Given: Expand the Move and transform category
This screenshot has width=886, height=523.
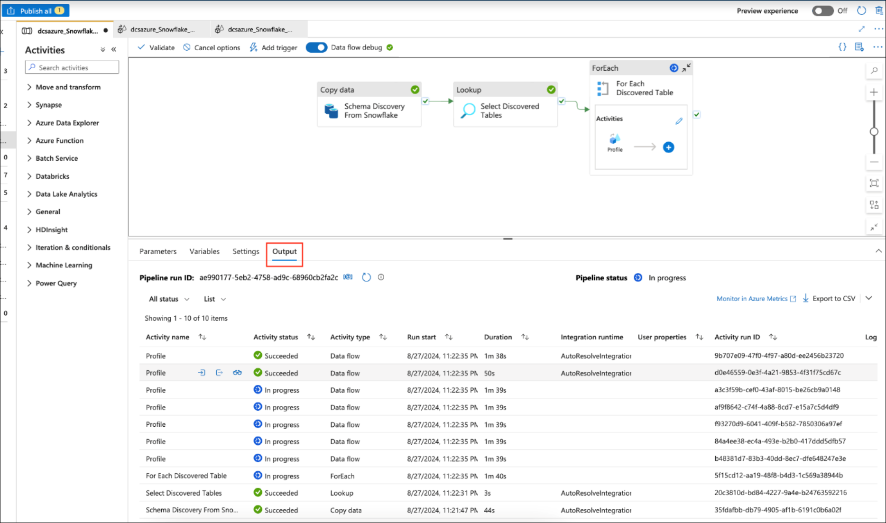Looking at the screenshot, I should 68,87.
